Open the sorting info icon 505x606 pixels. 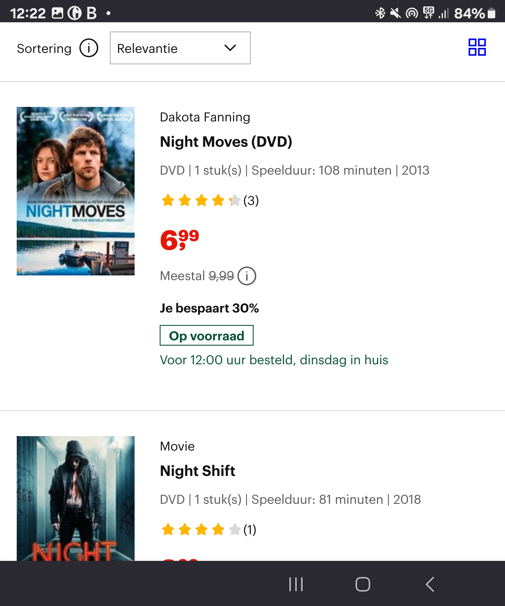pyautogui.click(x=89, y=48)
